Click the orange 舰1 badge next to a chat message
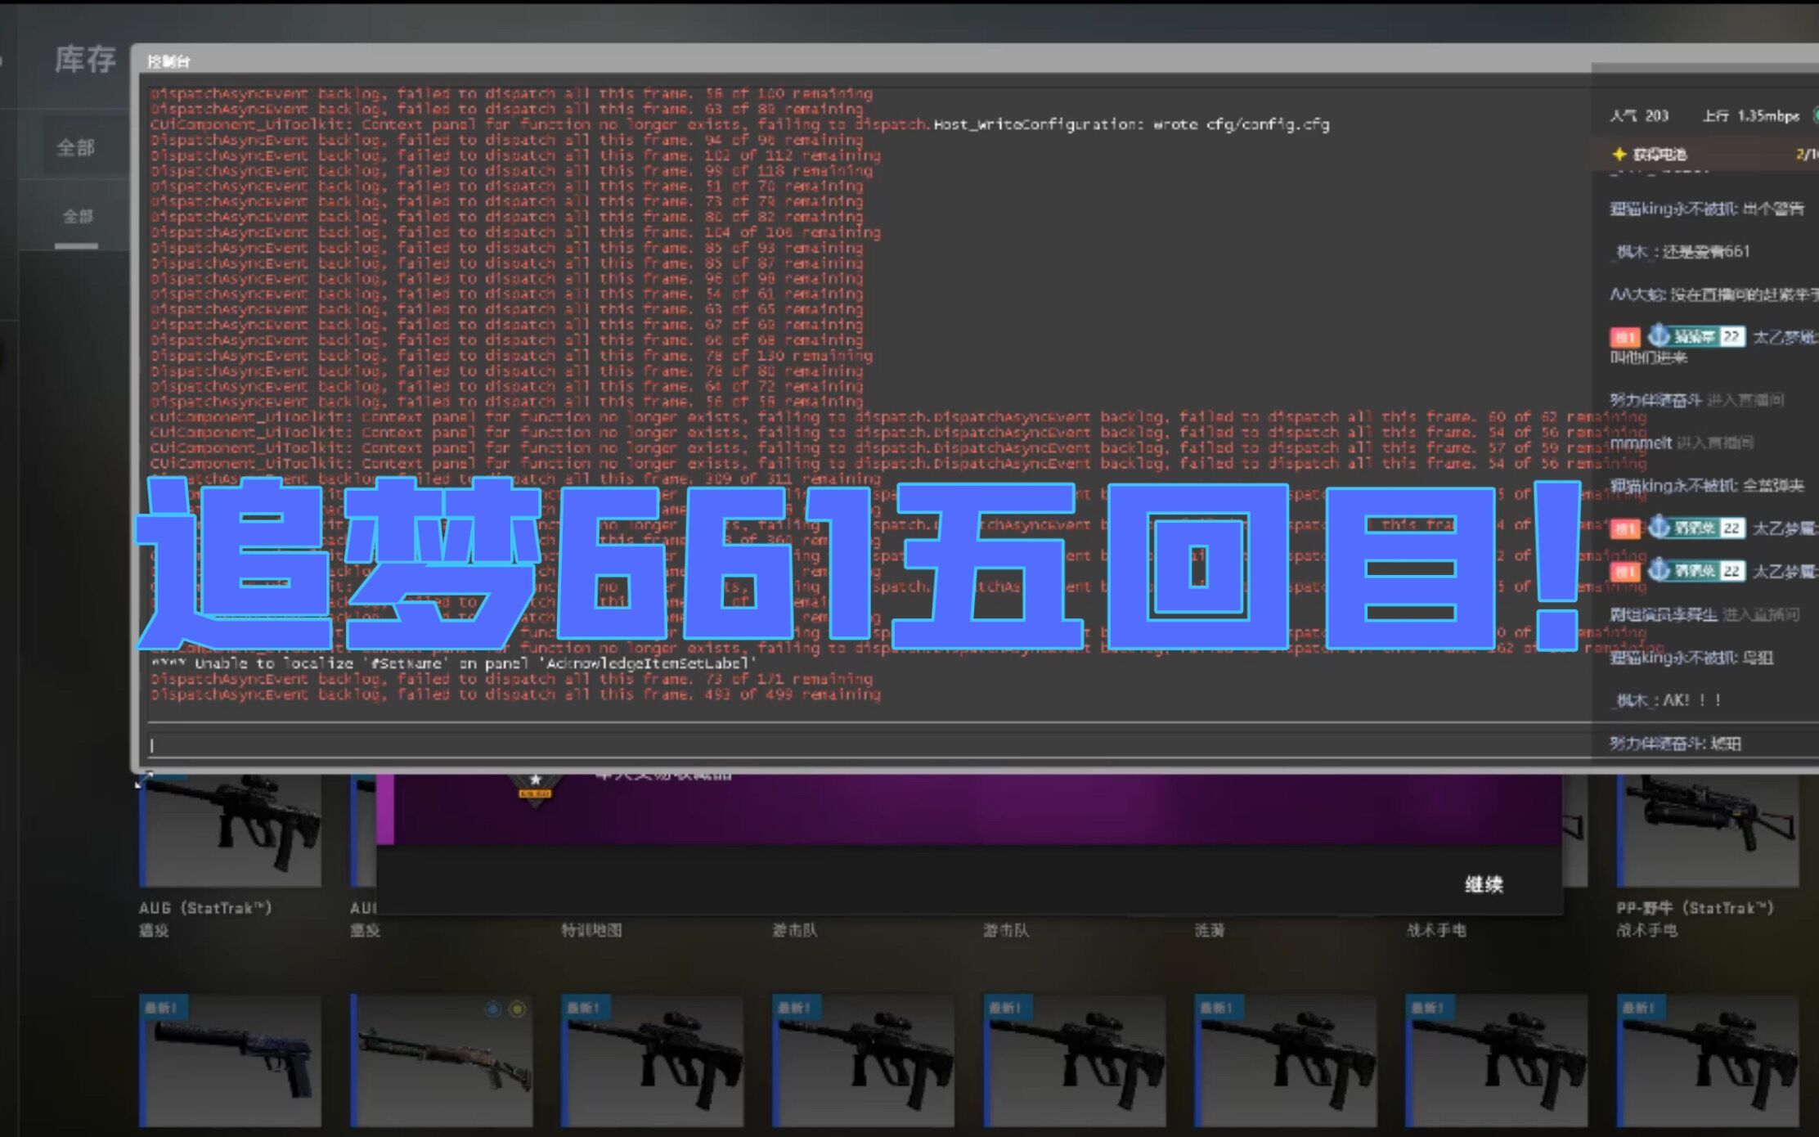This screenshot has width=1819, height=1137. (x=1624, y=337)
